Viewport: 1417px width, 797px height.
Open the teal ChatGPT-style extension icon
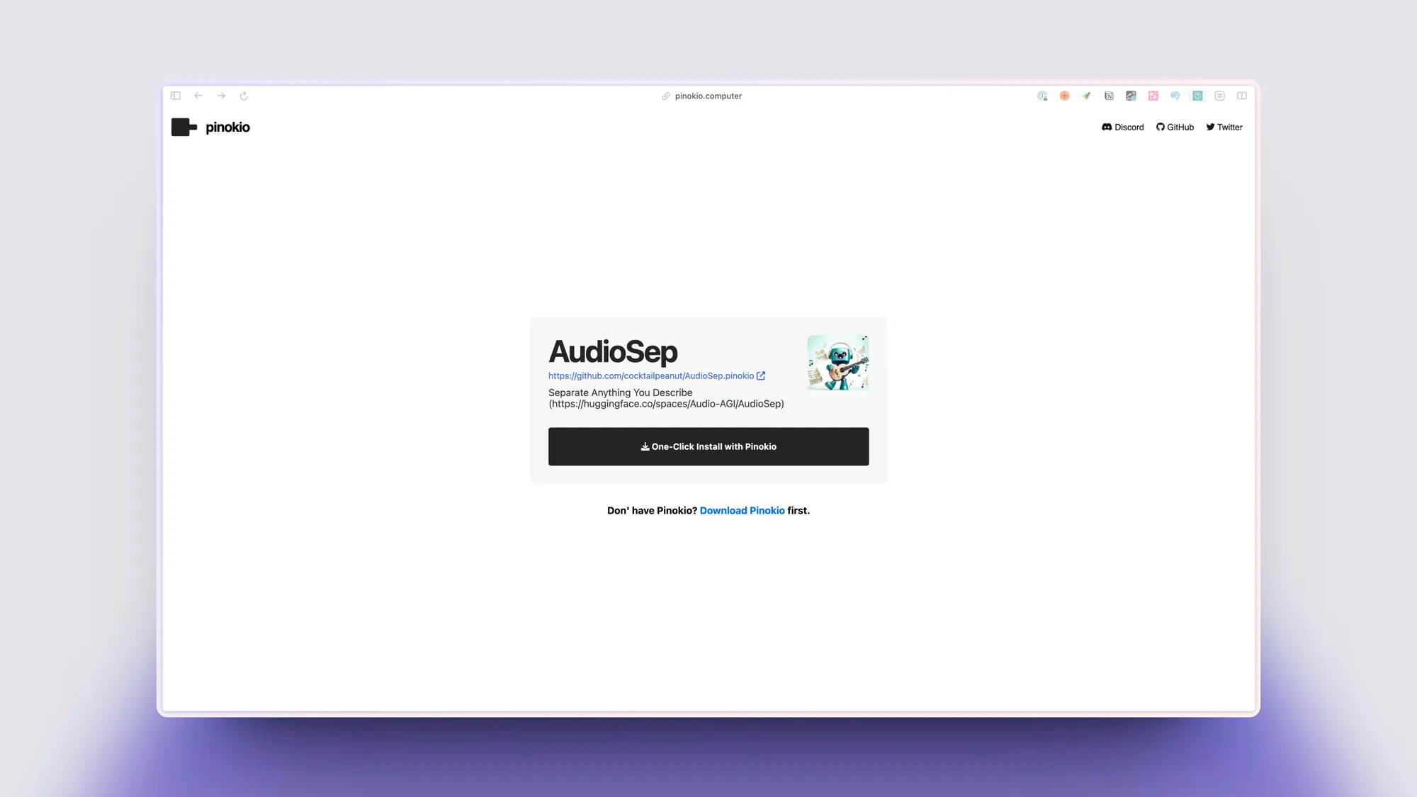pyautogui.click(x=1197, y=96)
